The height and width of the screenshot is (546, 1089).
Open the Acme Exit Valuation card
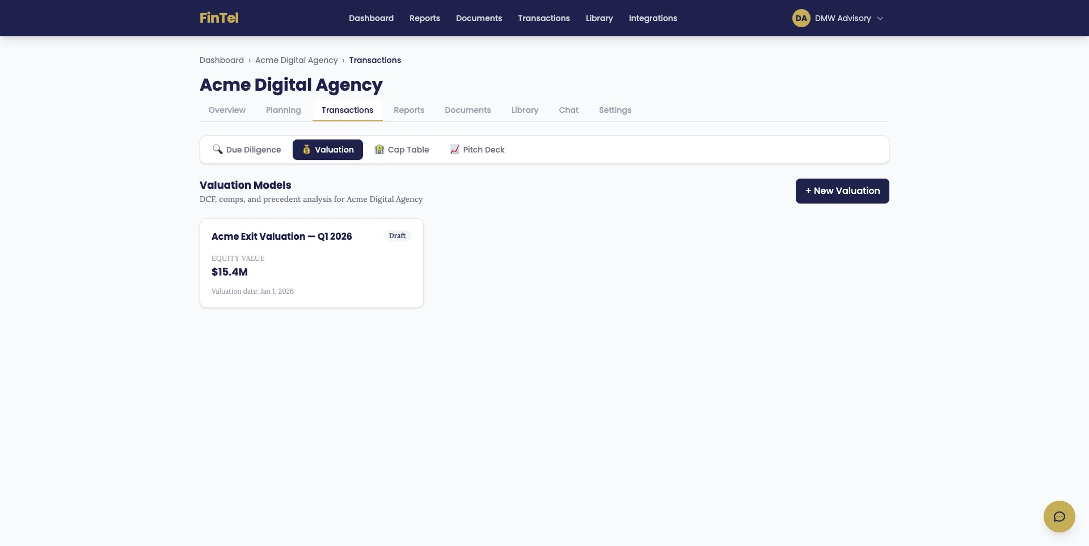[311, 263]
